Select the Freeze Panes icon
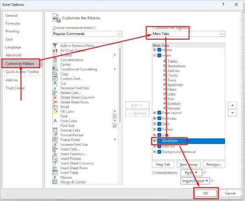 click(55, 140)
